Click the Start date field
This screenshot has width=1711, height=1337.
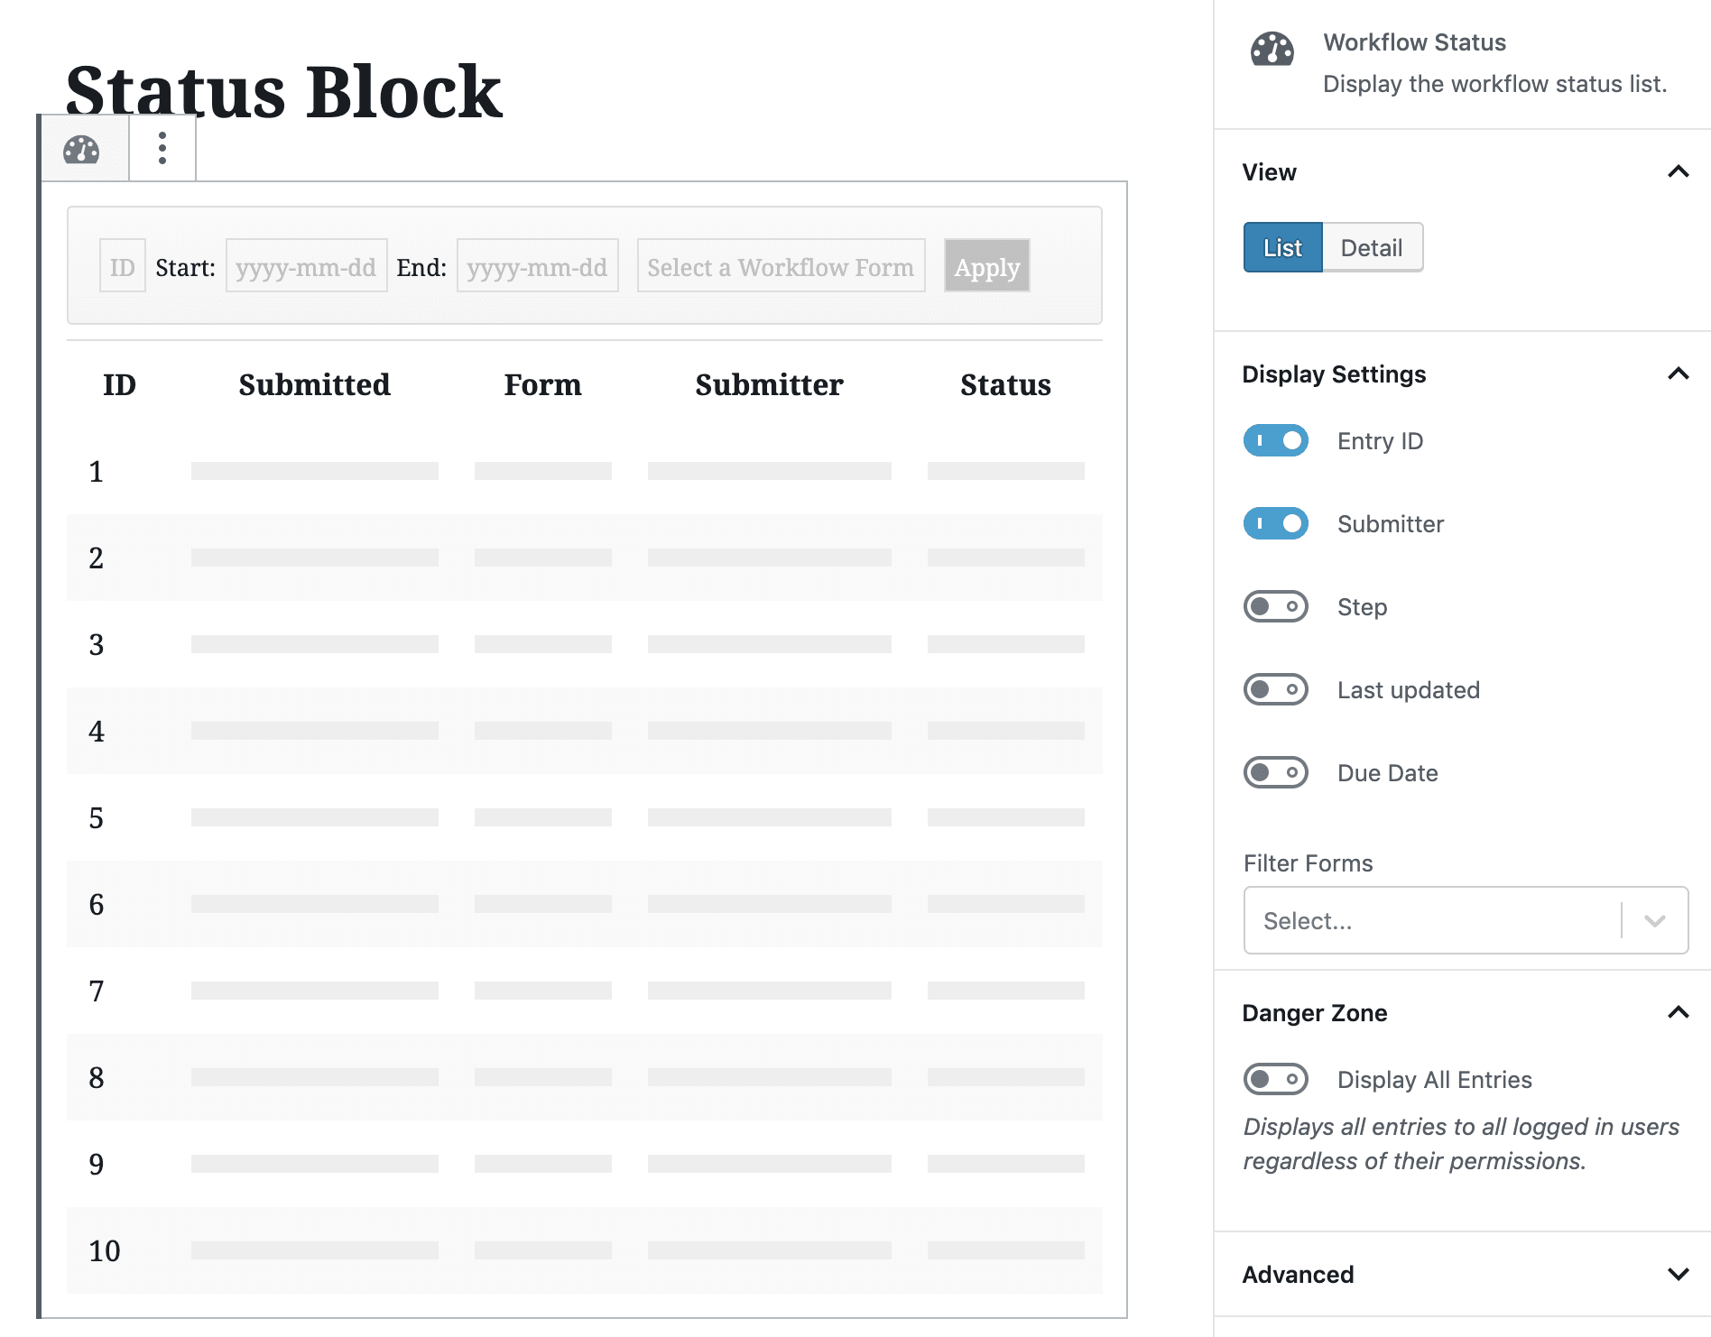[306, 266]
